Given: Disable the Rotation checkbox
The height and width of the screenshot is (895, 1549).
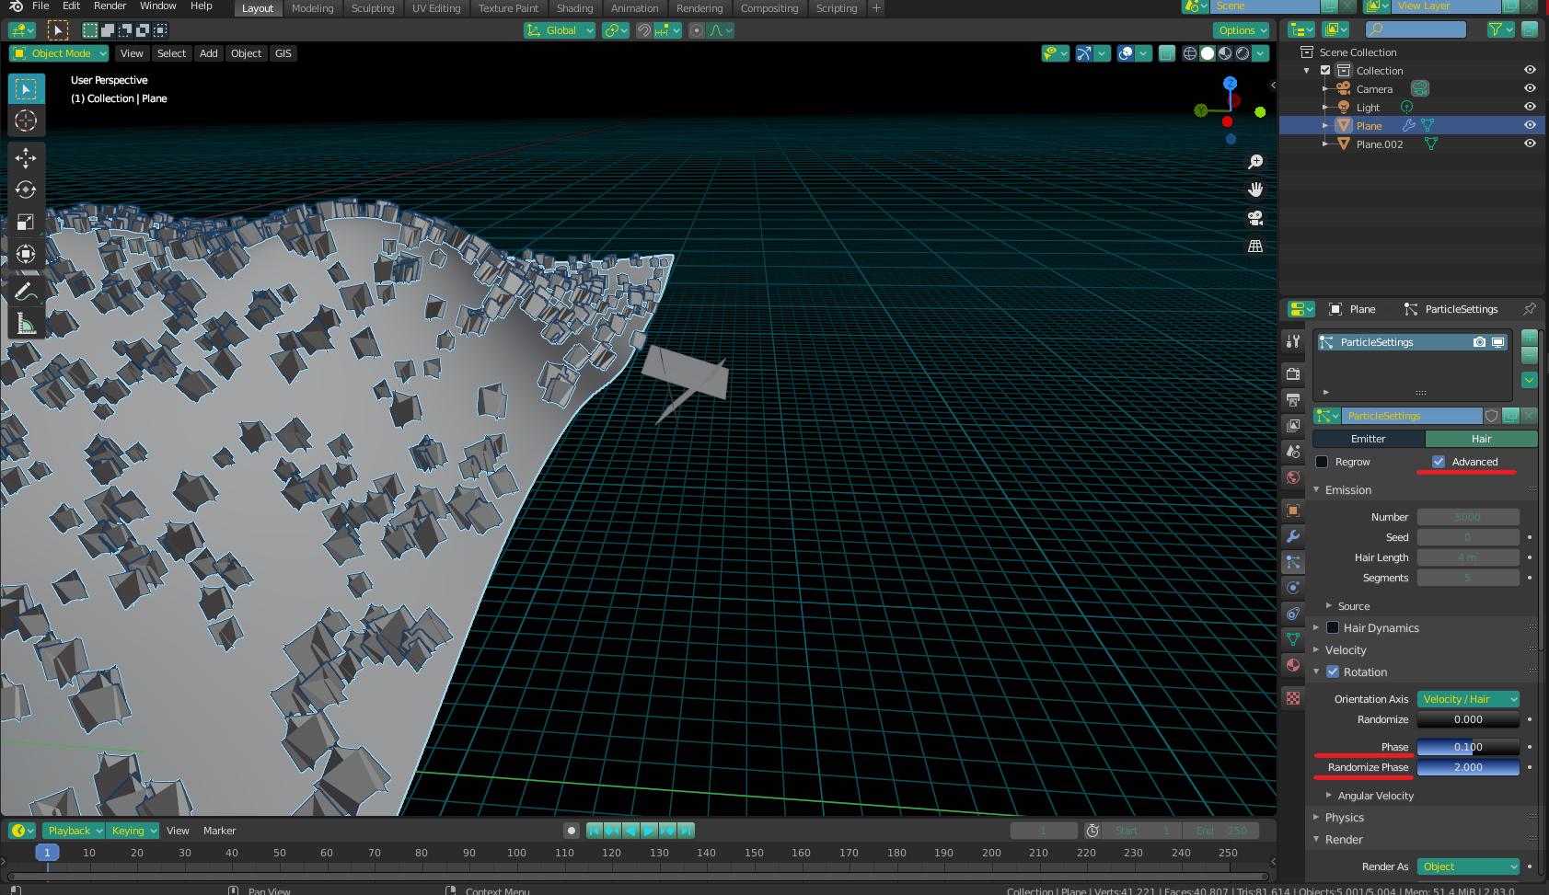Looking at the screenshot, I should coord(1333,671).
